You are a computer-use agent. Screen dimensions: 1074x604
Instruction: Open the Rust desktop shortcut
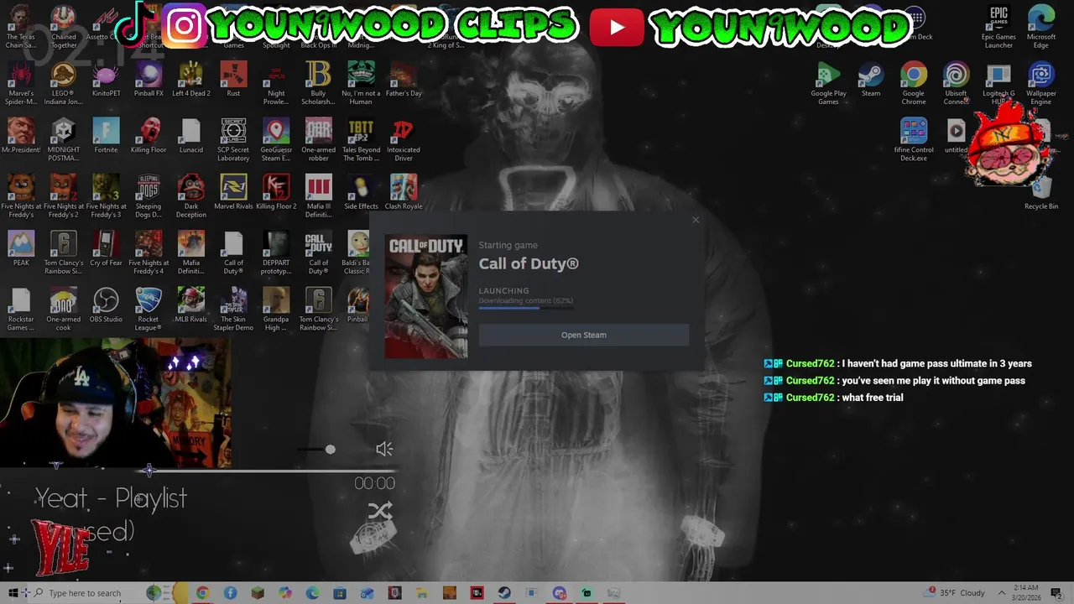tap(233, 80)
